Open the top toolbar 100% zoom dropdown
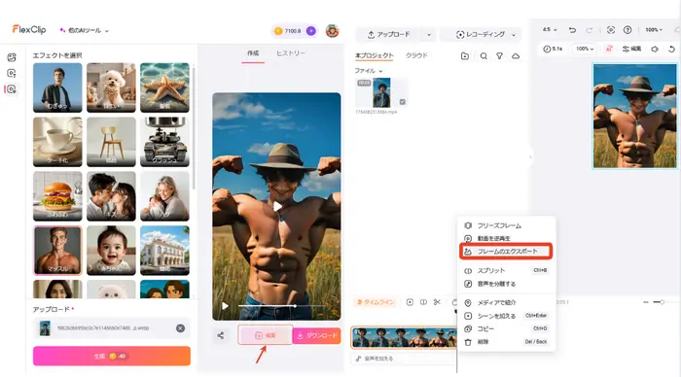 [654, 30]
